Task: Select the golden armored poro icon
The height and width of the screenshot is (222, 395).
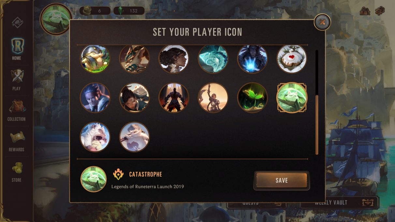Action: (95, 59)
